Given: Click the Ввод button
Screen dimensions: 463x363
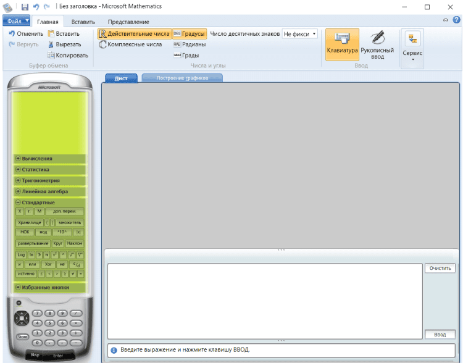Looking at the screenshot, I should pyautogui.click(x=440, y=335).
